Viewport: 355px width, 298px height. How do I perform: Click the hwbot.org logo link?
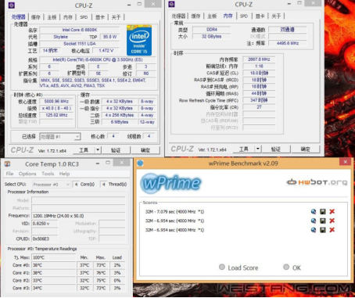pyautogui.click(x=317, y=182)
